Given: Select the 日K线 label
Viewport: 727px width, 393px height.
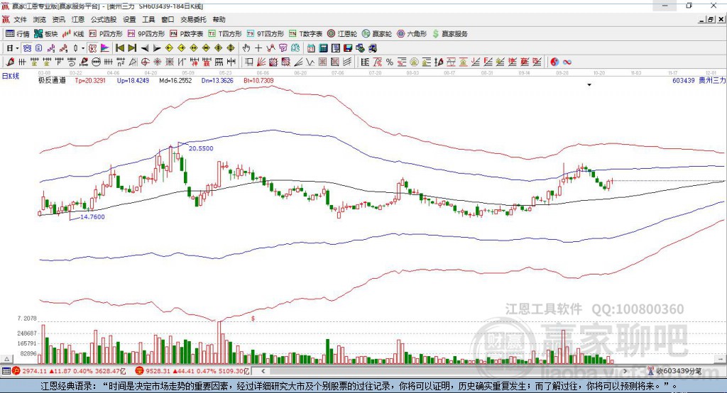Looking at the screenshot, I should [x=11, y=76].
